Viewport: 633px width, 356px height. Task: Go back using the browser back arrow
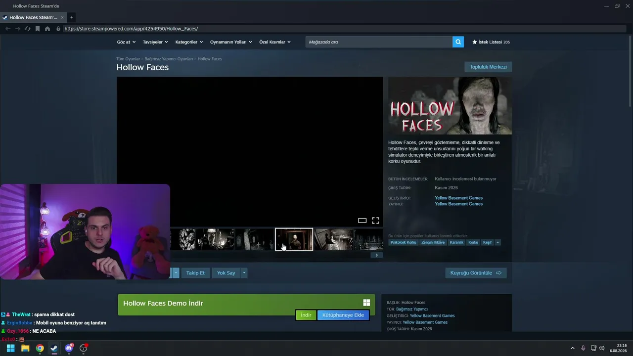tap(8, 29)
